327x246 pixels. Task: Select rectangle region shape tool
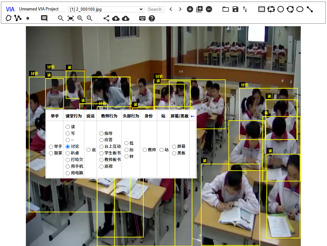262,9
